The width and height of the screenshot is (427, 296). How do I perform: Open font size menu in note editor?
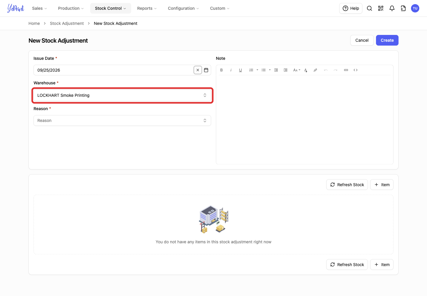[x=297, y=70]
